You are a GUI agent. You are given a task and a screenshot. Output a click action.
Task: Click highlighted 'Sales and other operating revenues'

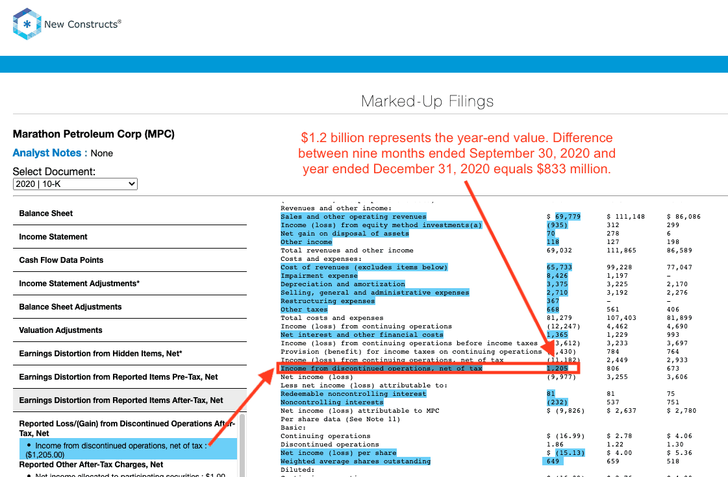click(353, 217)
